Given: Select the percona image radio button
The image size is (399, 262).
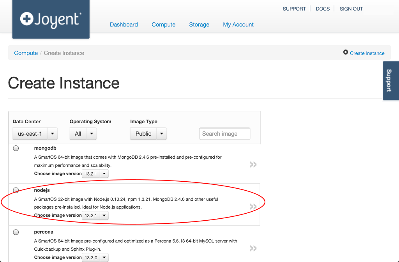Looking at the screenshot, I should (x=16, y=232).
